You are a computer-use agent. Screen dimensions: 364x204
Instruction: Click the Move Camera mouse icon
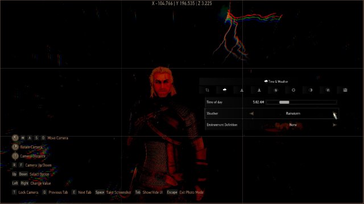pyautogui.click(x=15, y=138)
